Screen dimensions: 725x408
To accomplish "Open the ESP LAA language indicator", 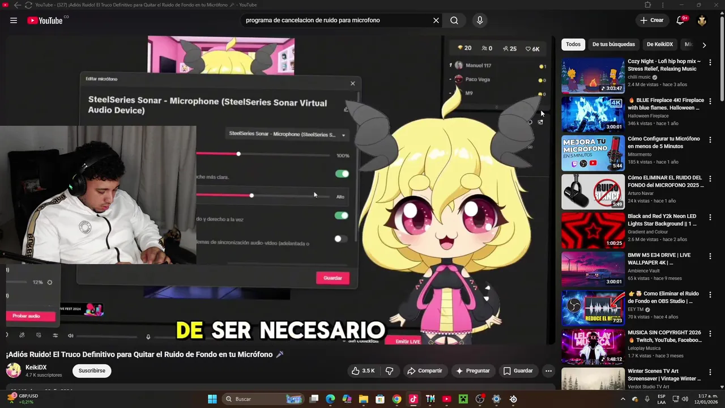I will (662, 399).
